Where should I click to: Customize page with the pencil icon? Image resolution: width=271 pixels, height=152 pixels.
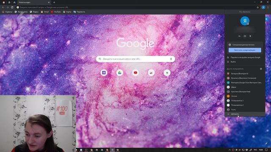click(x=266, y=143)
